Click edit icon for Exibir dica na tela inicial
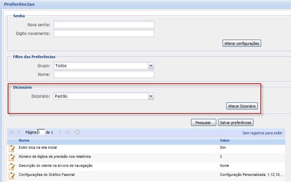This screenshot has height=182, width=291. (x=12, y=148)
